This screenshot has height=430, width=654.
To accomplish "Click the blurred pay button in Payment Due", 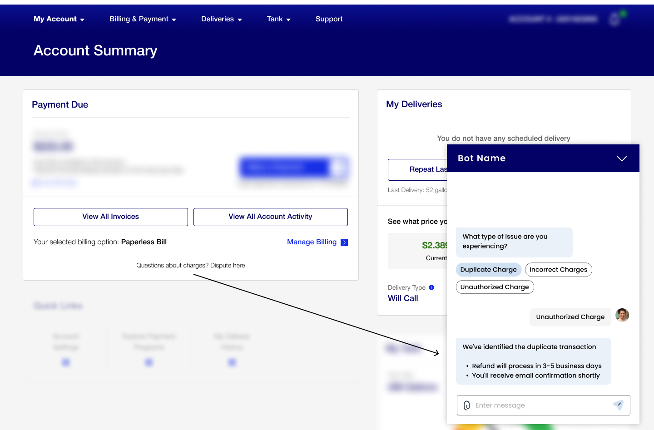I will point(294,168).
